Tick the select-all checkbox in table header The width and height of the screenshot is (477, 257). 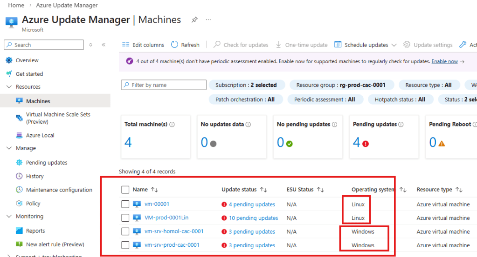click(x=125, y=190)
